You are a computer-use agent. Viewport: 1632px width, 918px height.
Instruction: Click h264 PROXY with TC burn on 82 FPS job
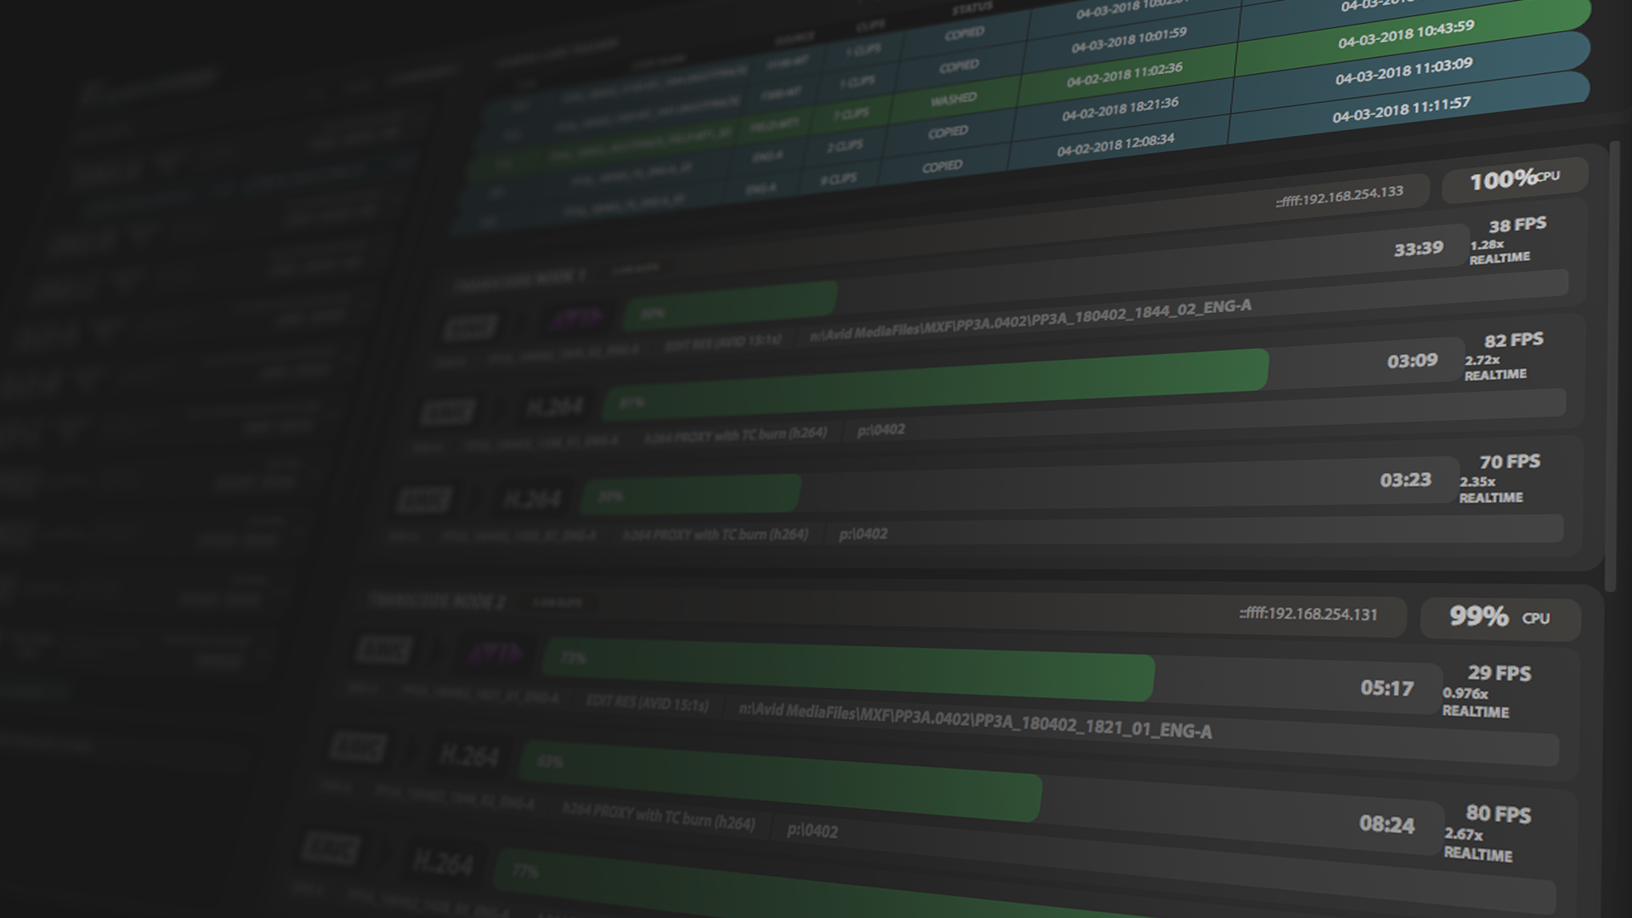coord(735,435)
